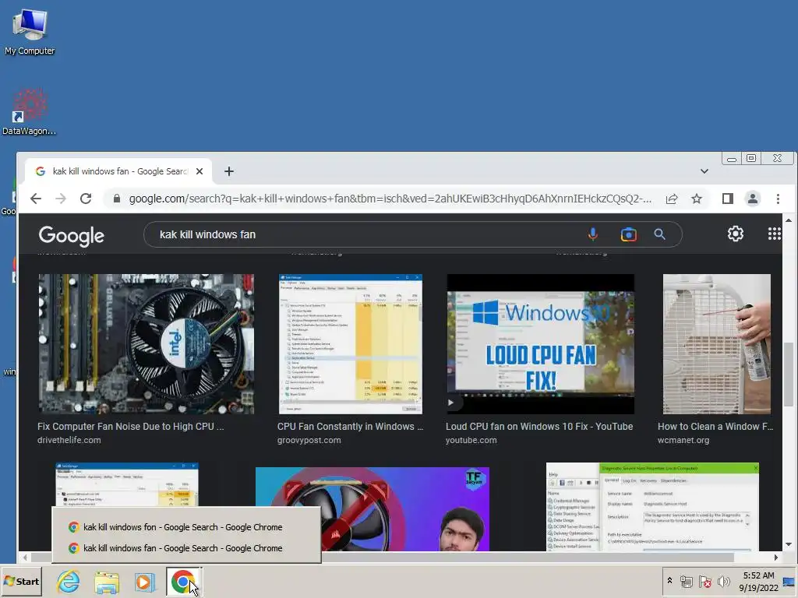Close the 'kak kill windows fan' tab
Image resolution: width=798 pixels, height=598 pixels.
[199, 171]
